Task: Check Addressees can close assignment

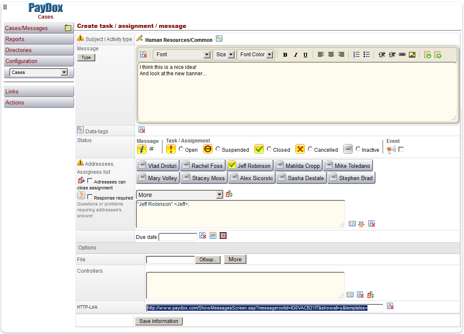Action: click(90, 181)
